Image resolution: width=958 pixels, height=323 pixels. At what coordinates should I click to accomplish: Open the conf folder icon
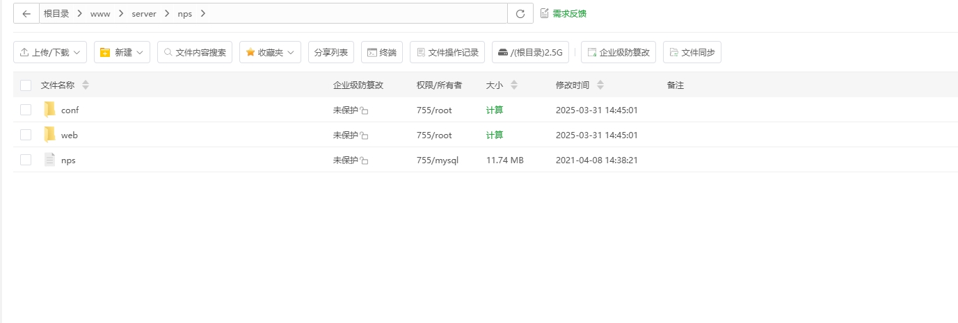[x=49, y=110]
